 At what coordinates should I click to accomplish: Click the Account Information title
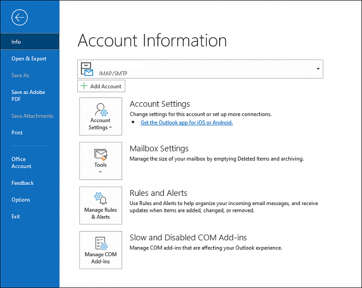[152, 41]
